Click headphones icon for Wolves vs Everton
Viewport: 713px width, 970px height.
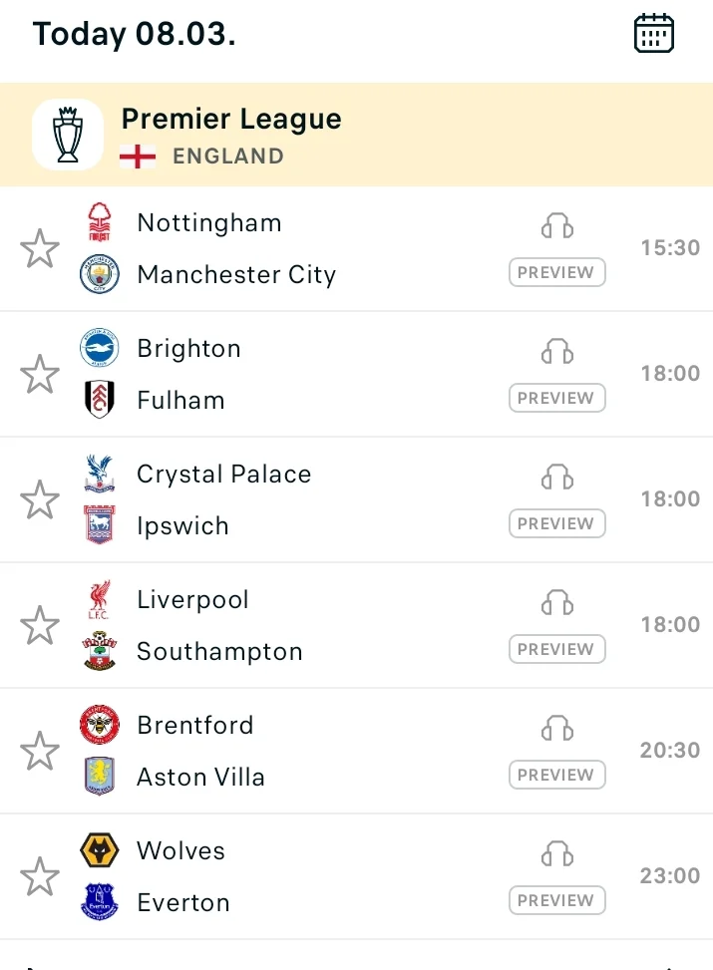(557, 853)
